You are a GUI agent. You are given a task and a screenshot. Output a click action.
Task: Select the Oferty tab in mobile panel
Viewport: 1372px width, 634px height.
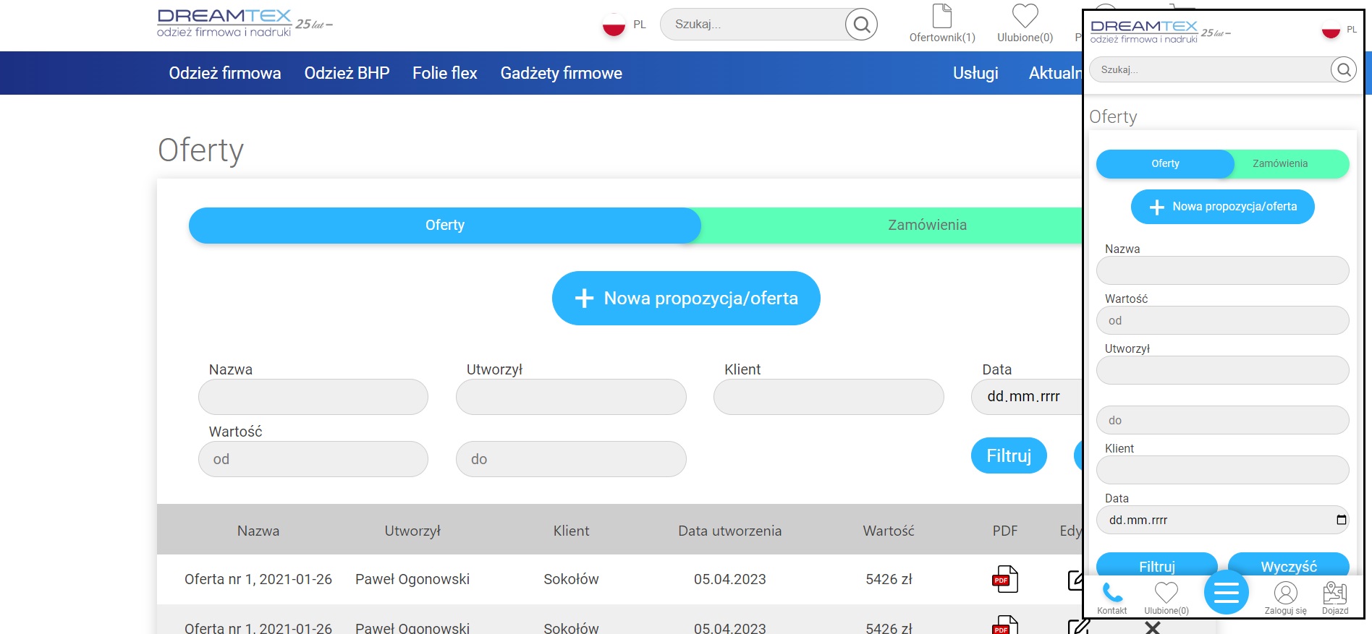(x=1165, y=163)
